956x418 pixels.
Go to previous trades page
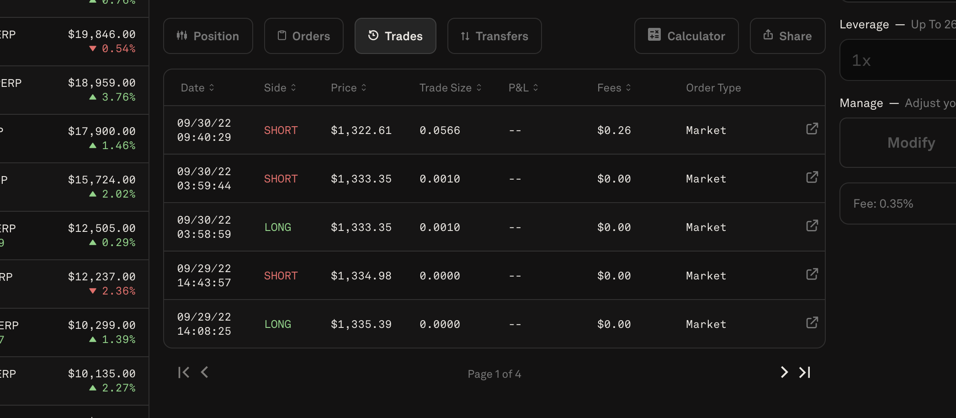click(x=205, y=373)
